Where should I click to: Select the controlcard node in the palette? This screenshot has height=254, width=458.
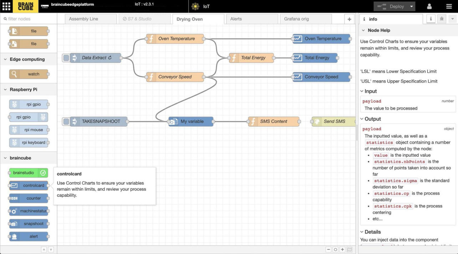(x=29, y=185)
